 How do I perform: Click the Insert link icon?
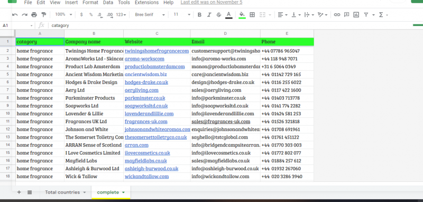pos(337,15)
